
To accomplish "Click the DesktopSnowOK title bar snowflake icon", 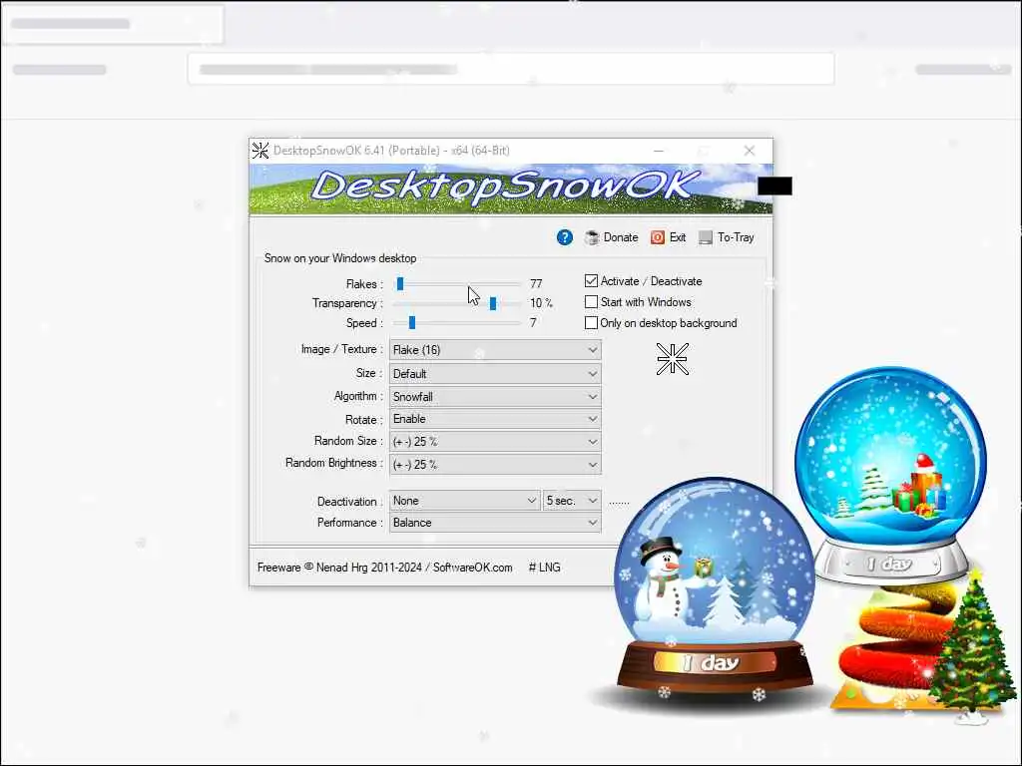I will click(x=260, y=151).
